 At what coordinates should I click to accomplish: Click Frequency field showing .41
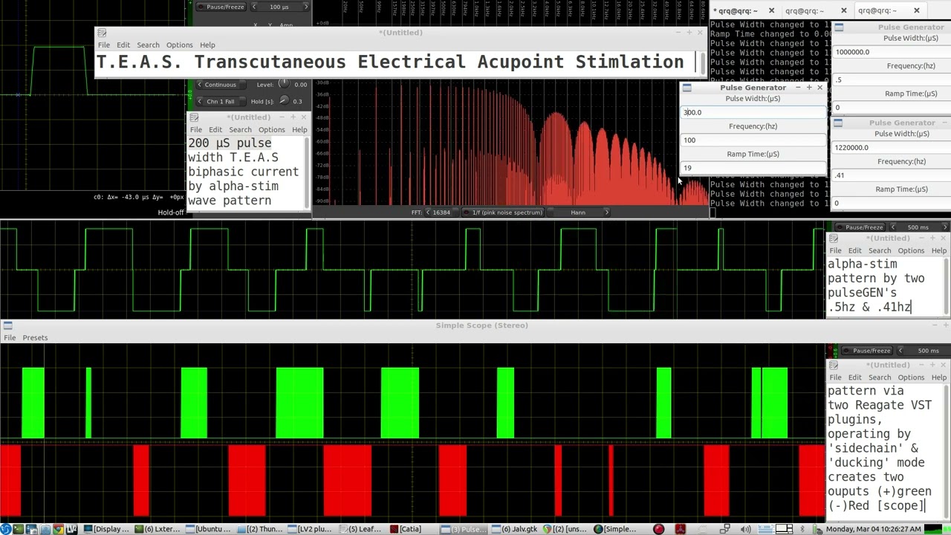(x=892, y=175)
